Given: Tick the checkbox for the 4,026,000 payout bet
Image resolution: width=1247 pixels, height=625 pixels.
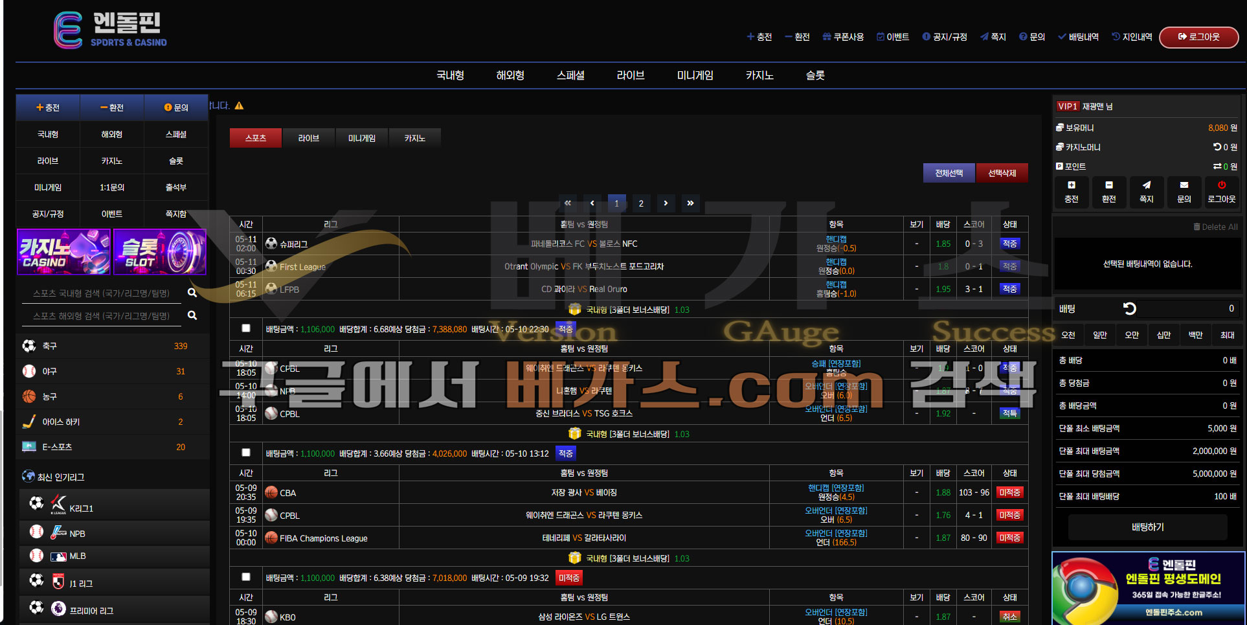Looking at the screenshot, I should tap(246, 453).
